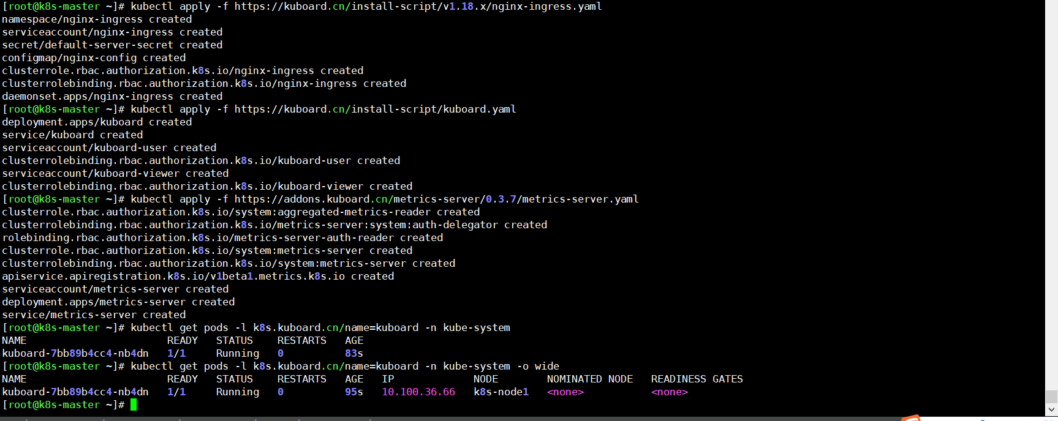Click 'Running' status in the 83s row
Image resolution: width=1058 pixels, height=421 pixels.
click(x=238, y=354)
